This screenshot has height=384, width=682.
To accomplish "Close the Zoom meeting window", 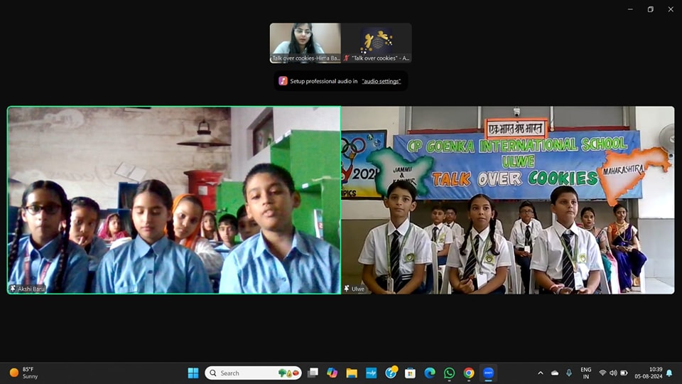I will [x=671, y=9].
